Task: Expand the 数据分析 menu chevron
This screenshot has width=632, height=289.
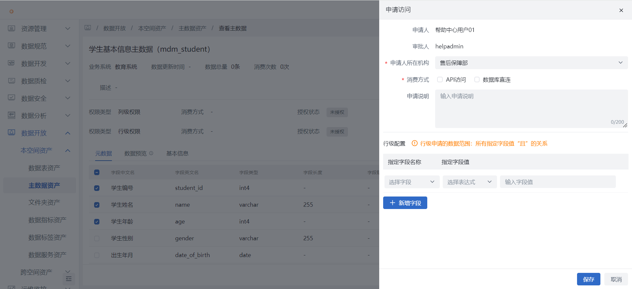Action: tap(68, 115)
